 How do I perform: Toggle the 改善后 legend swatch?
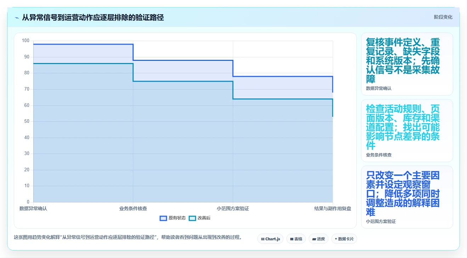click(192, 218)
